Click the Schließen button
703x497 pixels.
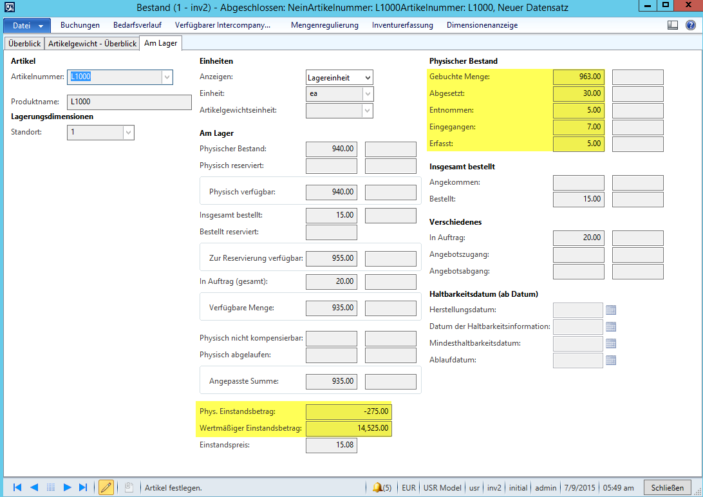coord(668,487)
